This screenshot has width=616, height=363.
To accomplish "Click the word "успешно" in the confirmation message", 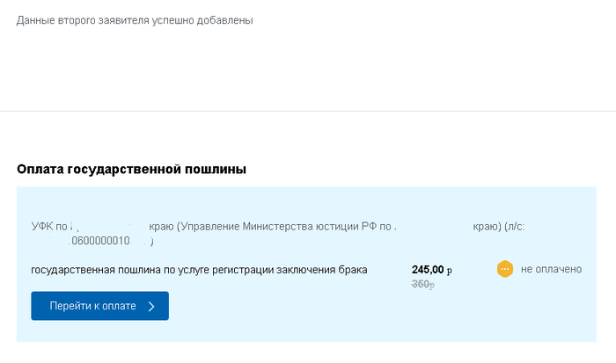I will [x=180, y=20].
